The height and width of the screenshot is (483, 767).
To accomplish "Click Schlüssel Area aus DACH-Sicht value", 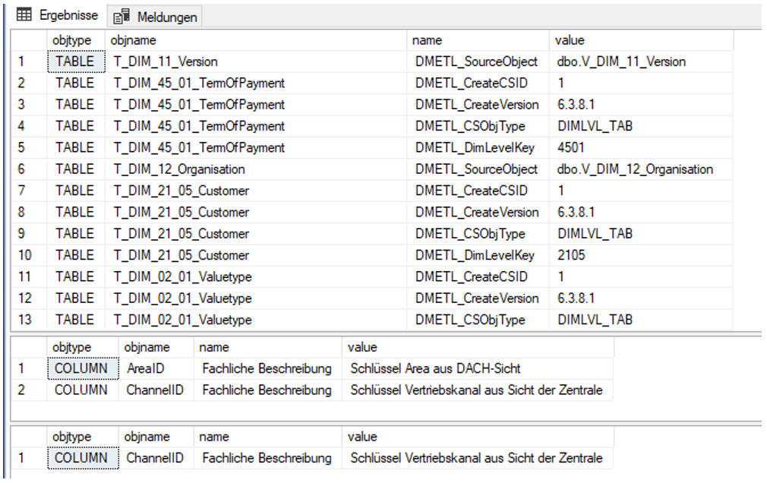I will coord(478,368).
